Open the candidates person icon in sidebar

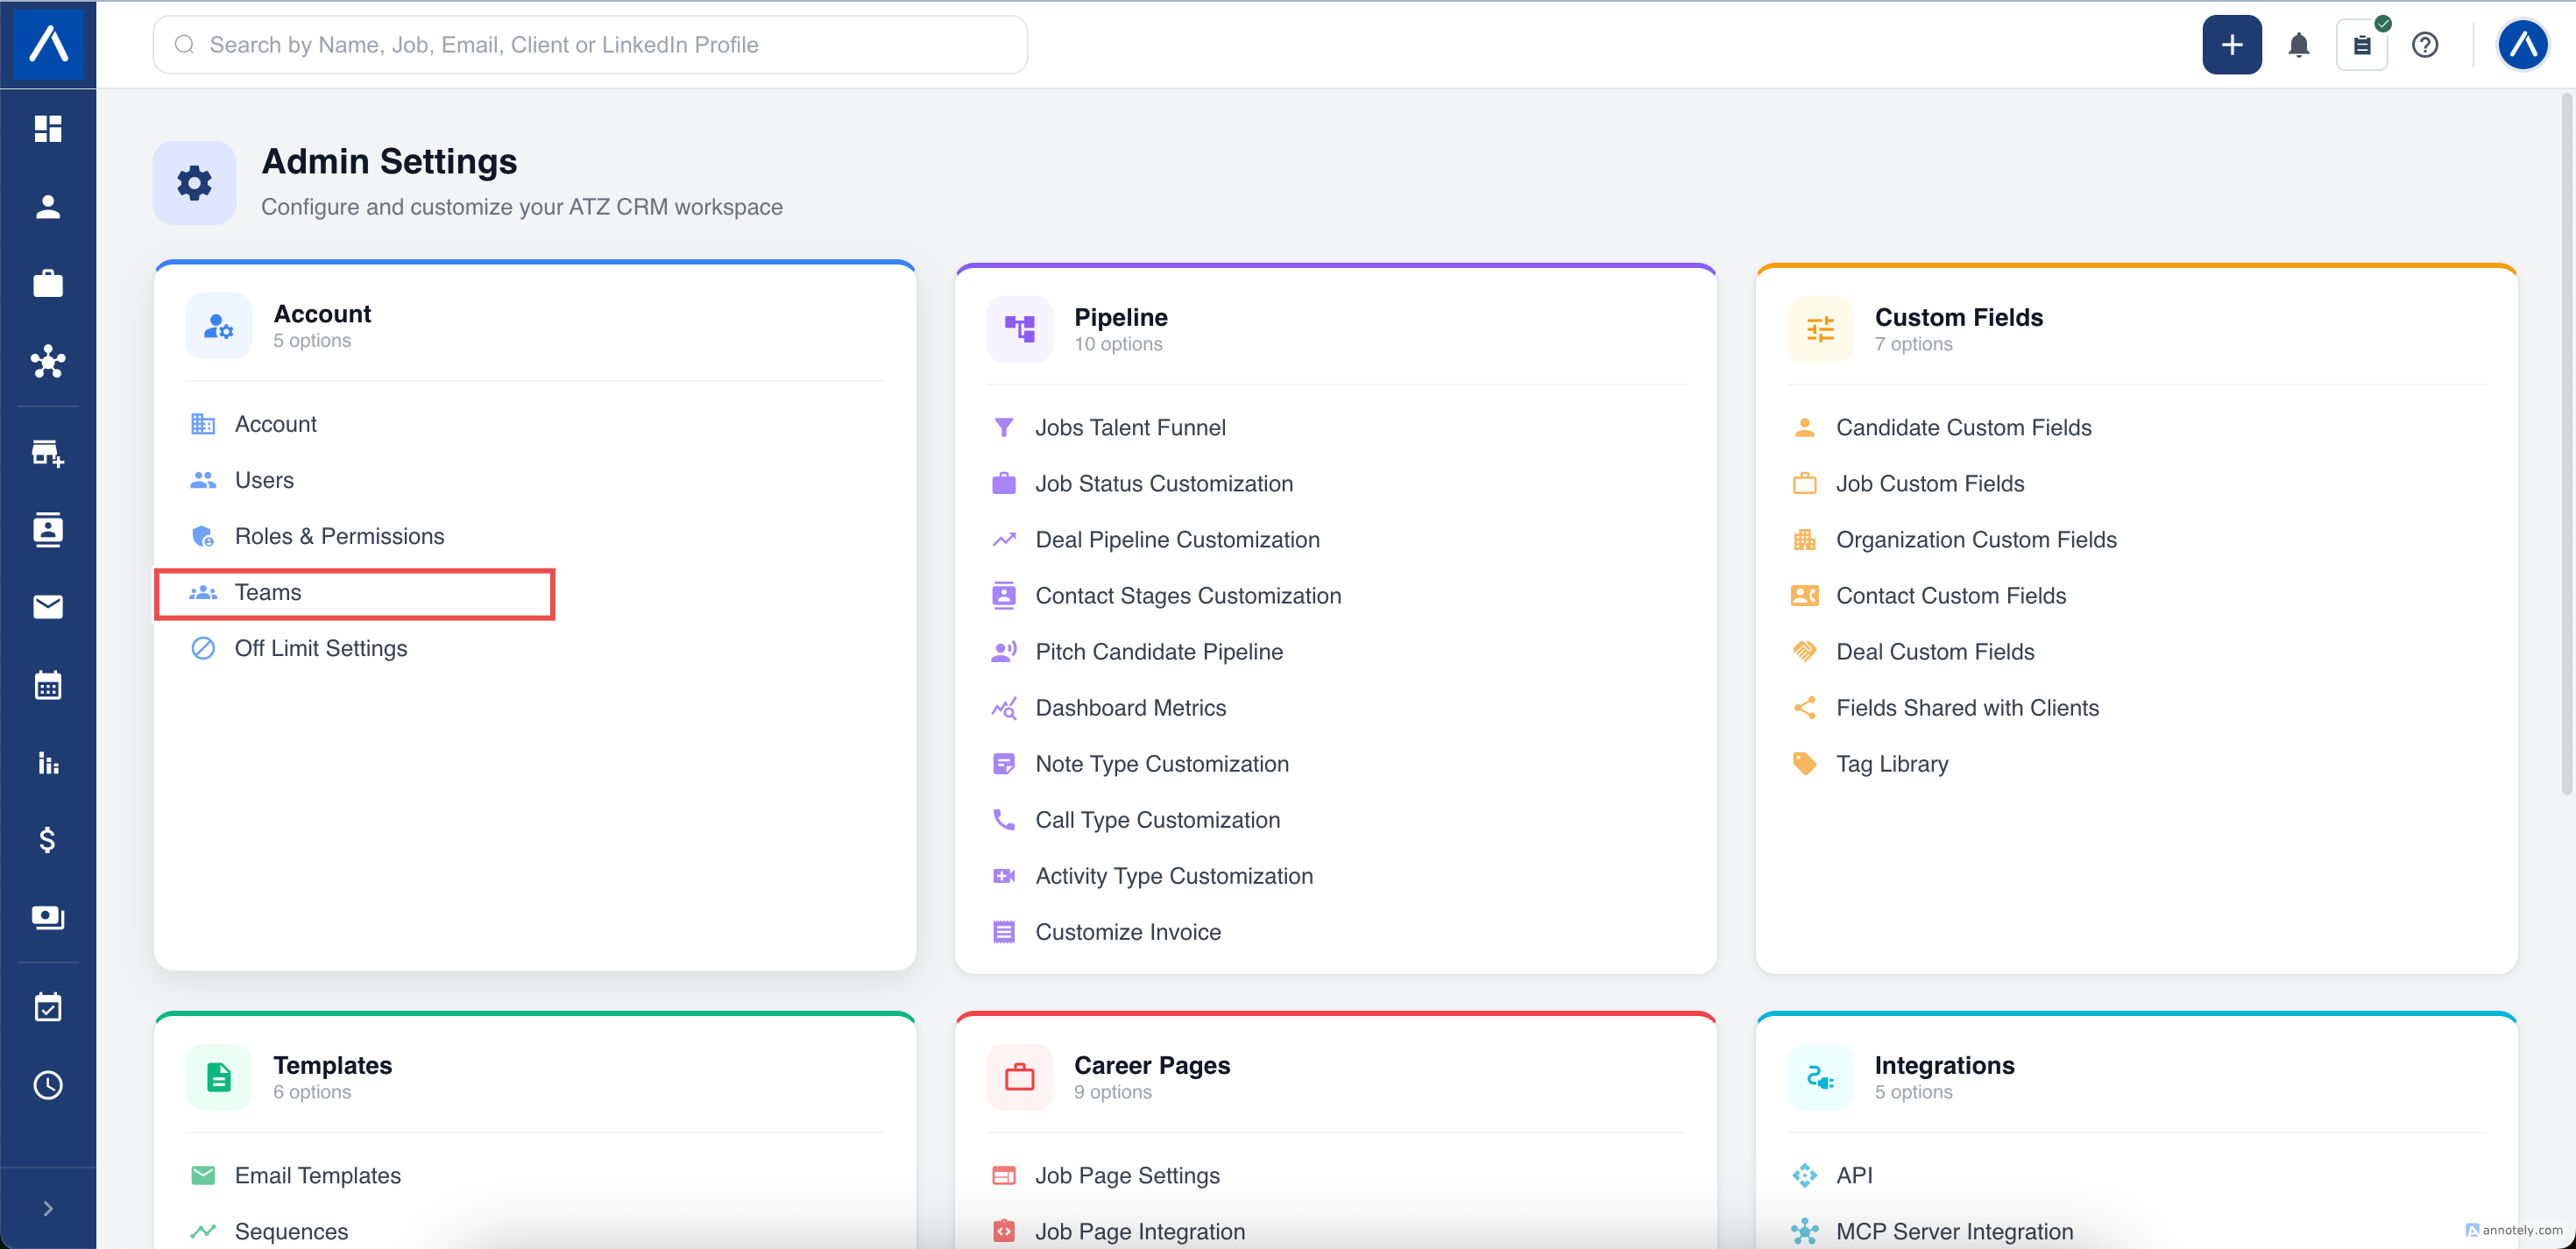(x=48, y=207)
